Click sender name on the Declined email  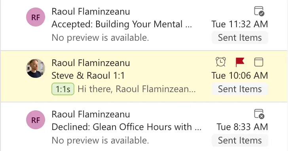(x=91, y=114)
